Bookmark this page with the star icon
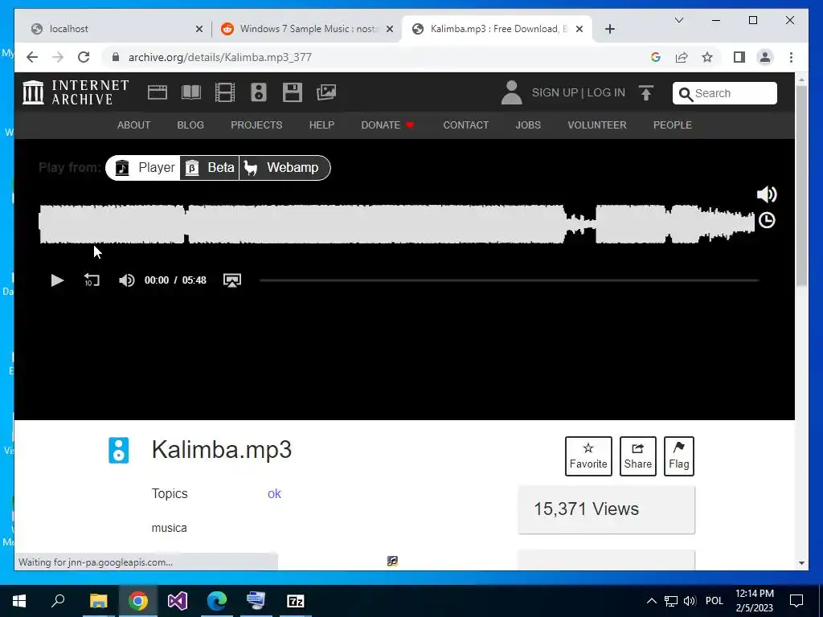Viewport: 823px width, 617px height. point(707,57)
